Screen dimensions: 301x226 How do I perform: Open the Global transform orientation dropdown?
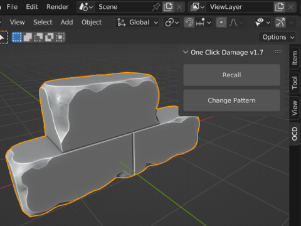tap(137, 22)
